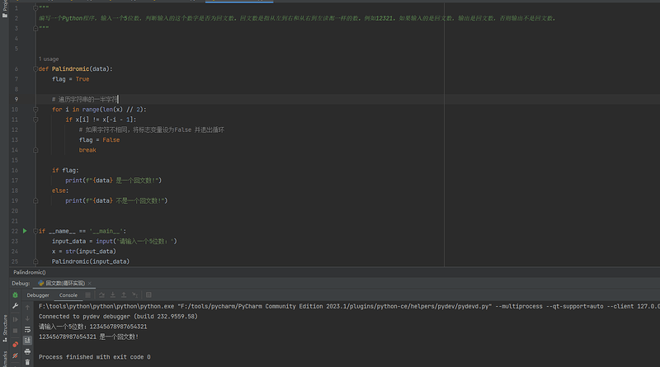This screenshot has width=660, height=367.
Task: Click 'flag = False' on line 13
Action: point(99,139)
